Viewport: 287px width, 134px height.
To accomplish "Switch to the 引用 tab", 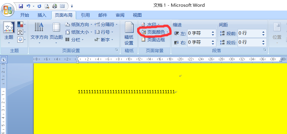I will 85,15.
